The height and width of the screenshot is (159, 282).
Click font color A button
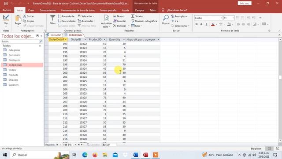(213, 24)
